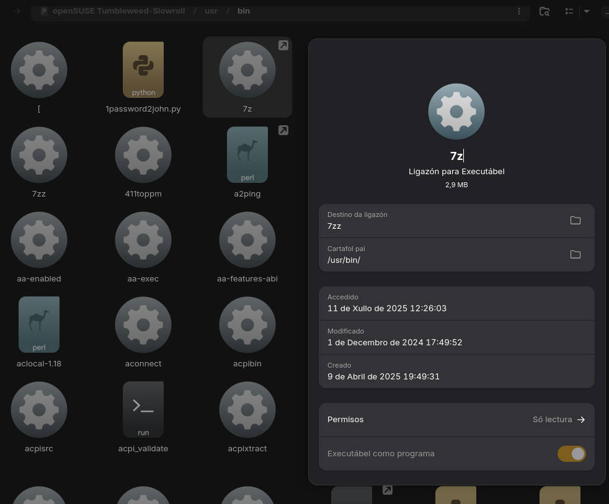The image size is (609, 504).
Task: Select the acpi_validate run script icon
Action: point(143,409)
